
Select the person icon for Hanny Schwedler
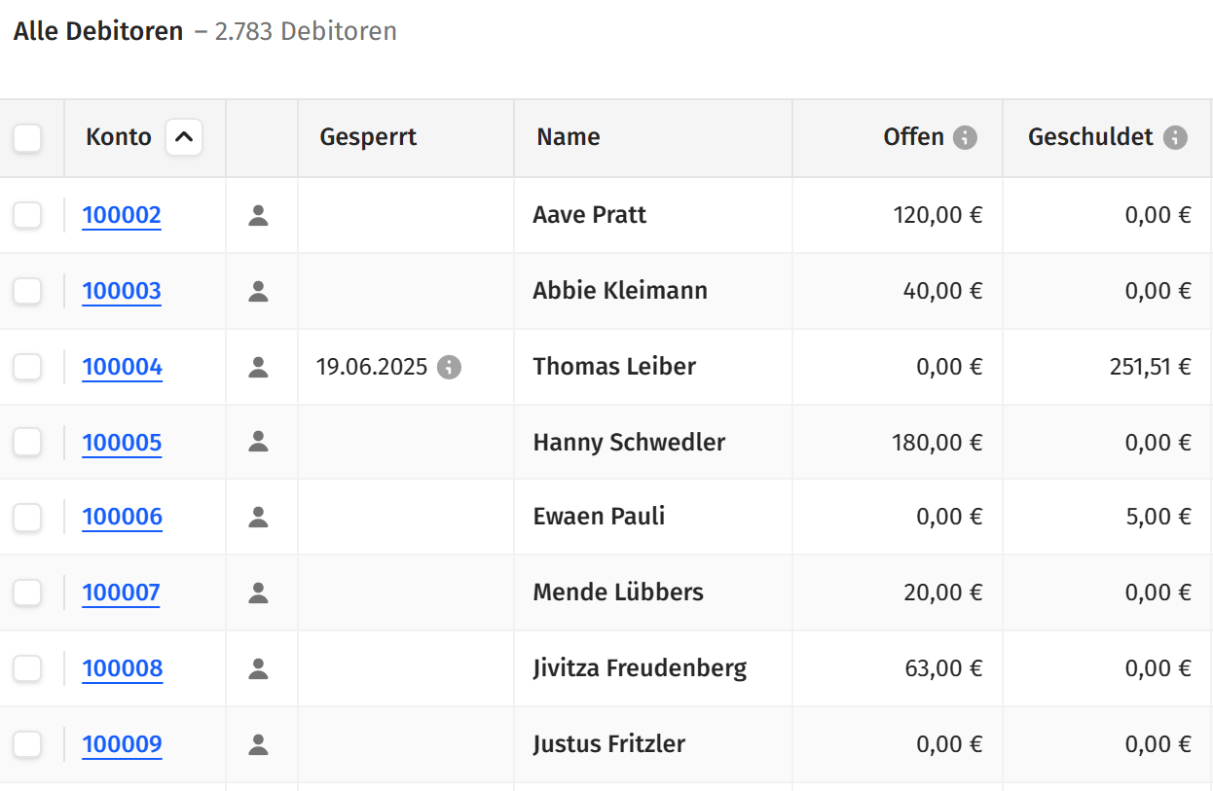pos(258,442)
